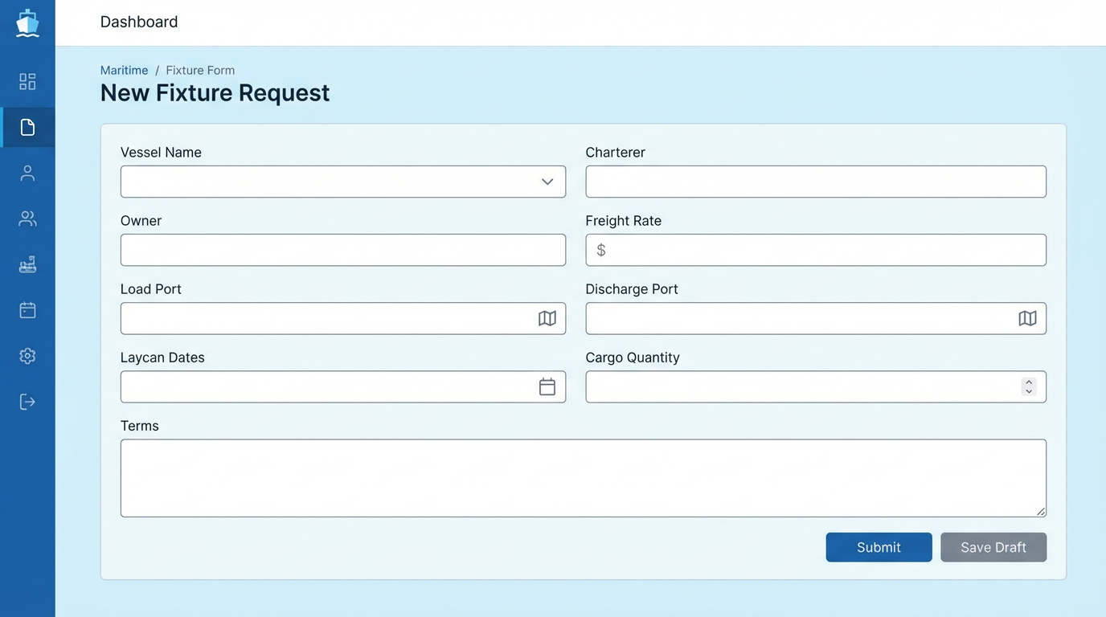Expand the Vessel Name dropdown
1106x617 pixels.
click(x=547, y=182)
